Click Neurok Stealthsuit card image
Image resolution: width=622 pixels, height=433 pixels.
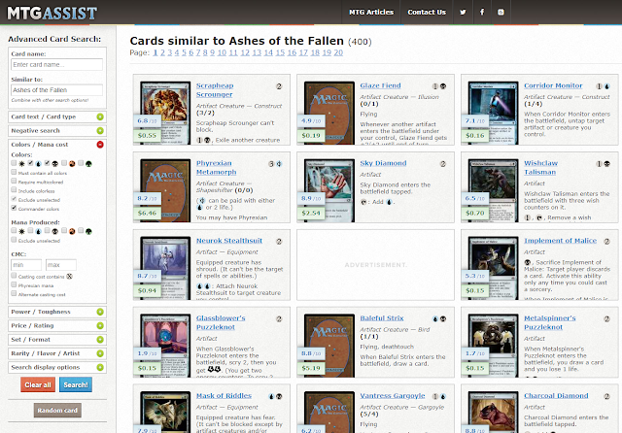coord(165,268)
